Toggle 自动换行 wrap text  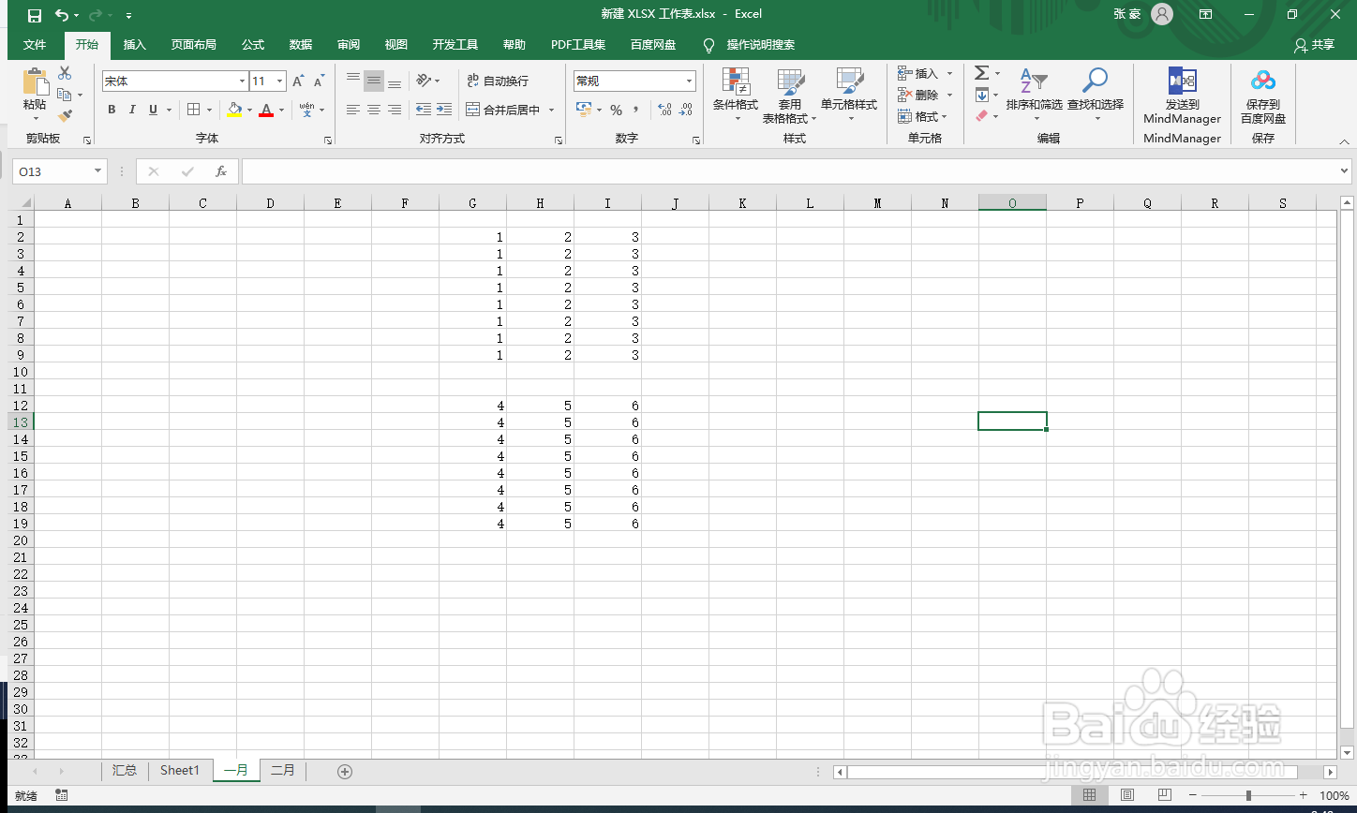click(498, 81)
